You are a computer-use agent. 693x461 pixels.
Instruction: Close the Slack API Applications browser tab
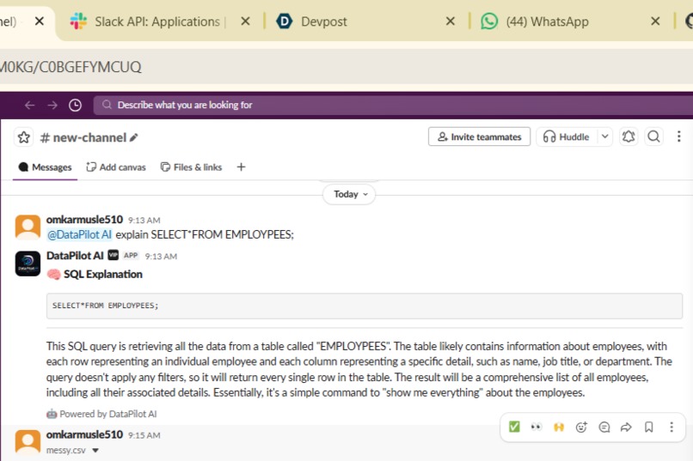tap(245, 21)
